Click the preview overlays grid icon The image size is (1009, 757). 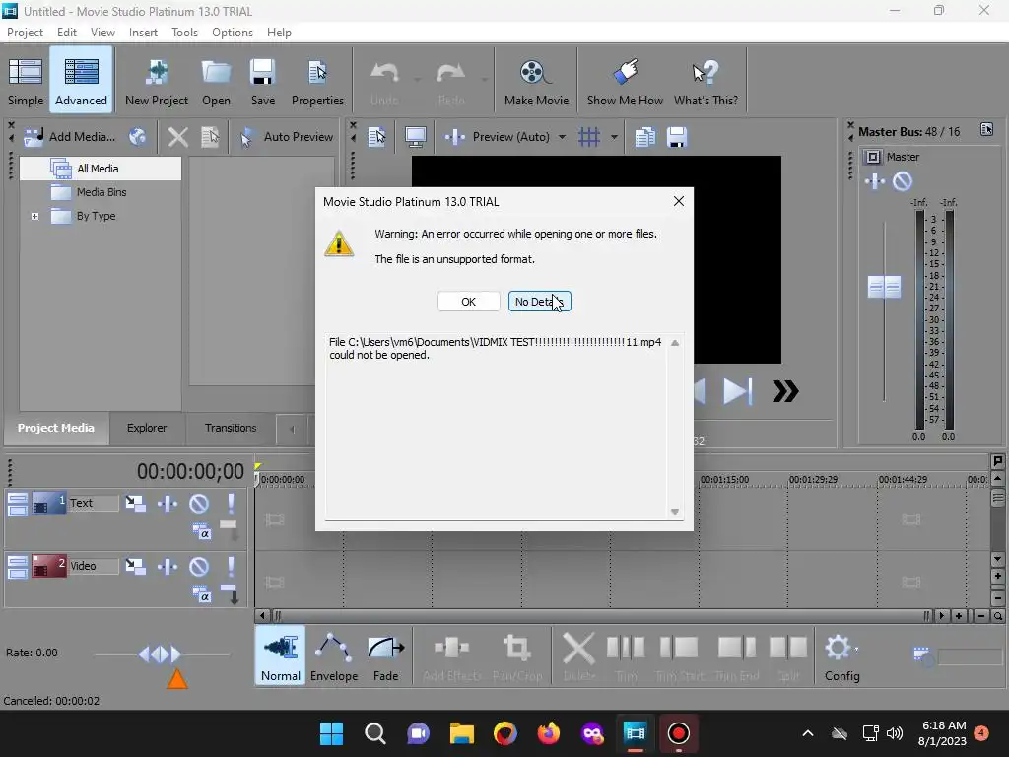[589, 136]
